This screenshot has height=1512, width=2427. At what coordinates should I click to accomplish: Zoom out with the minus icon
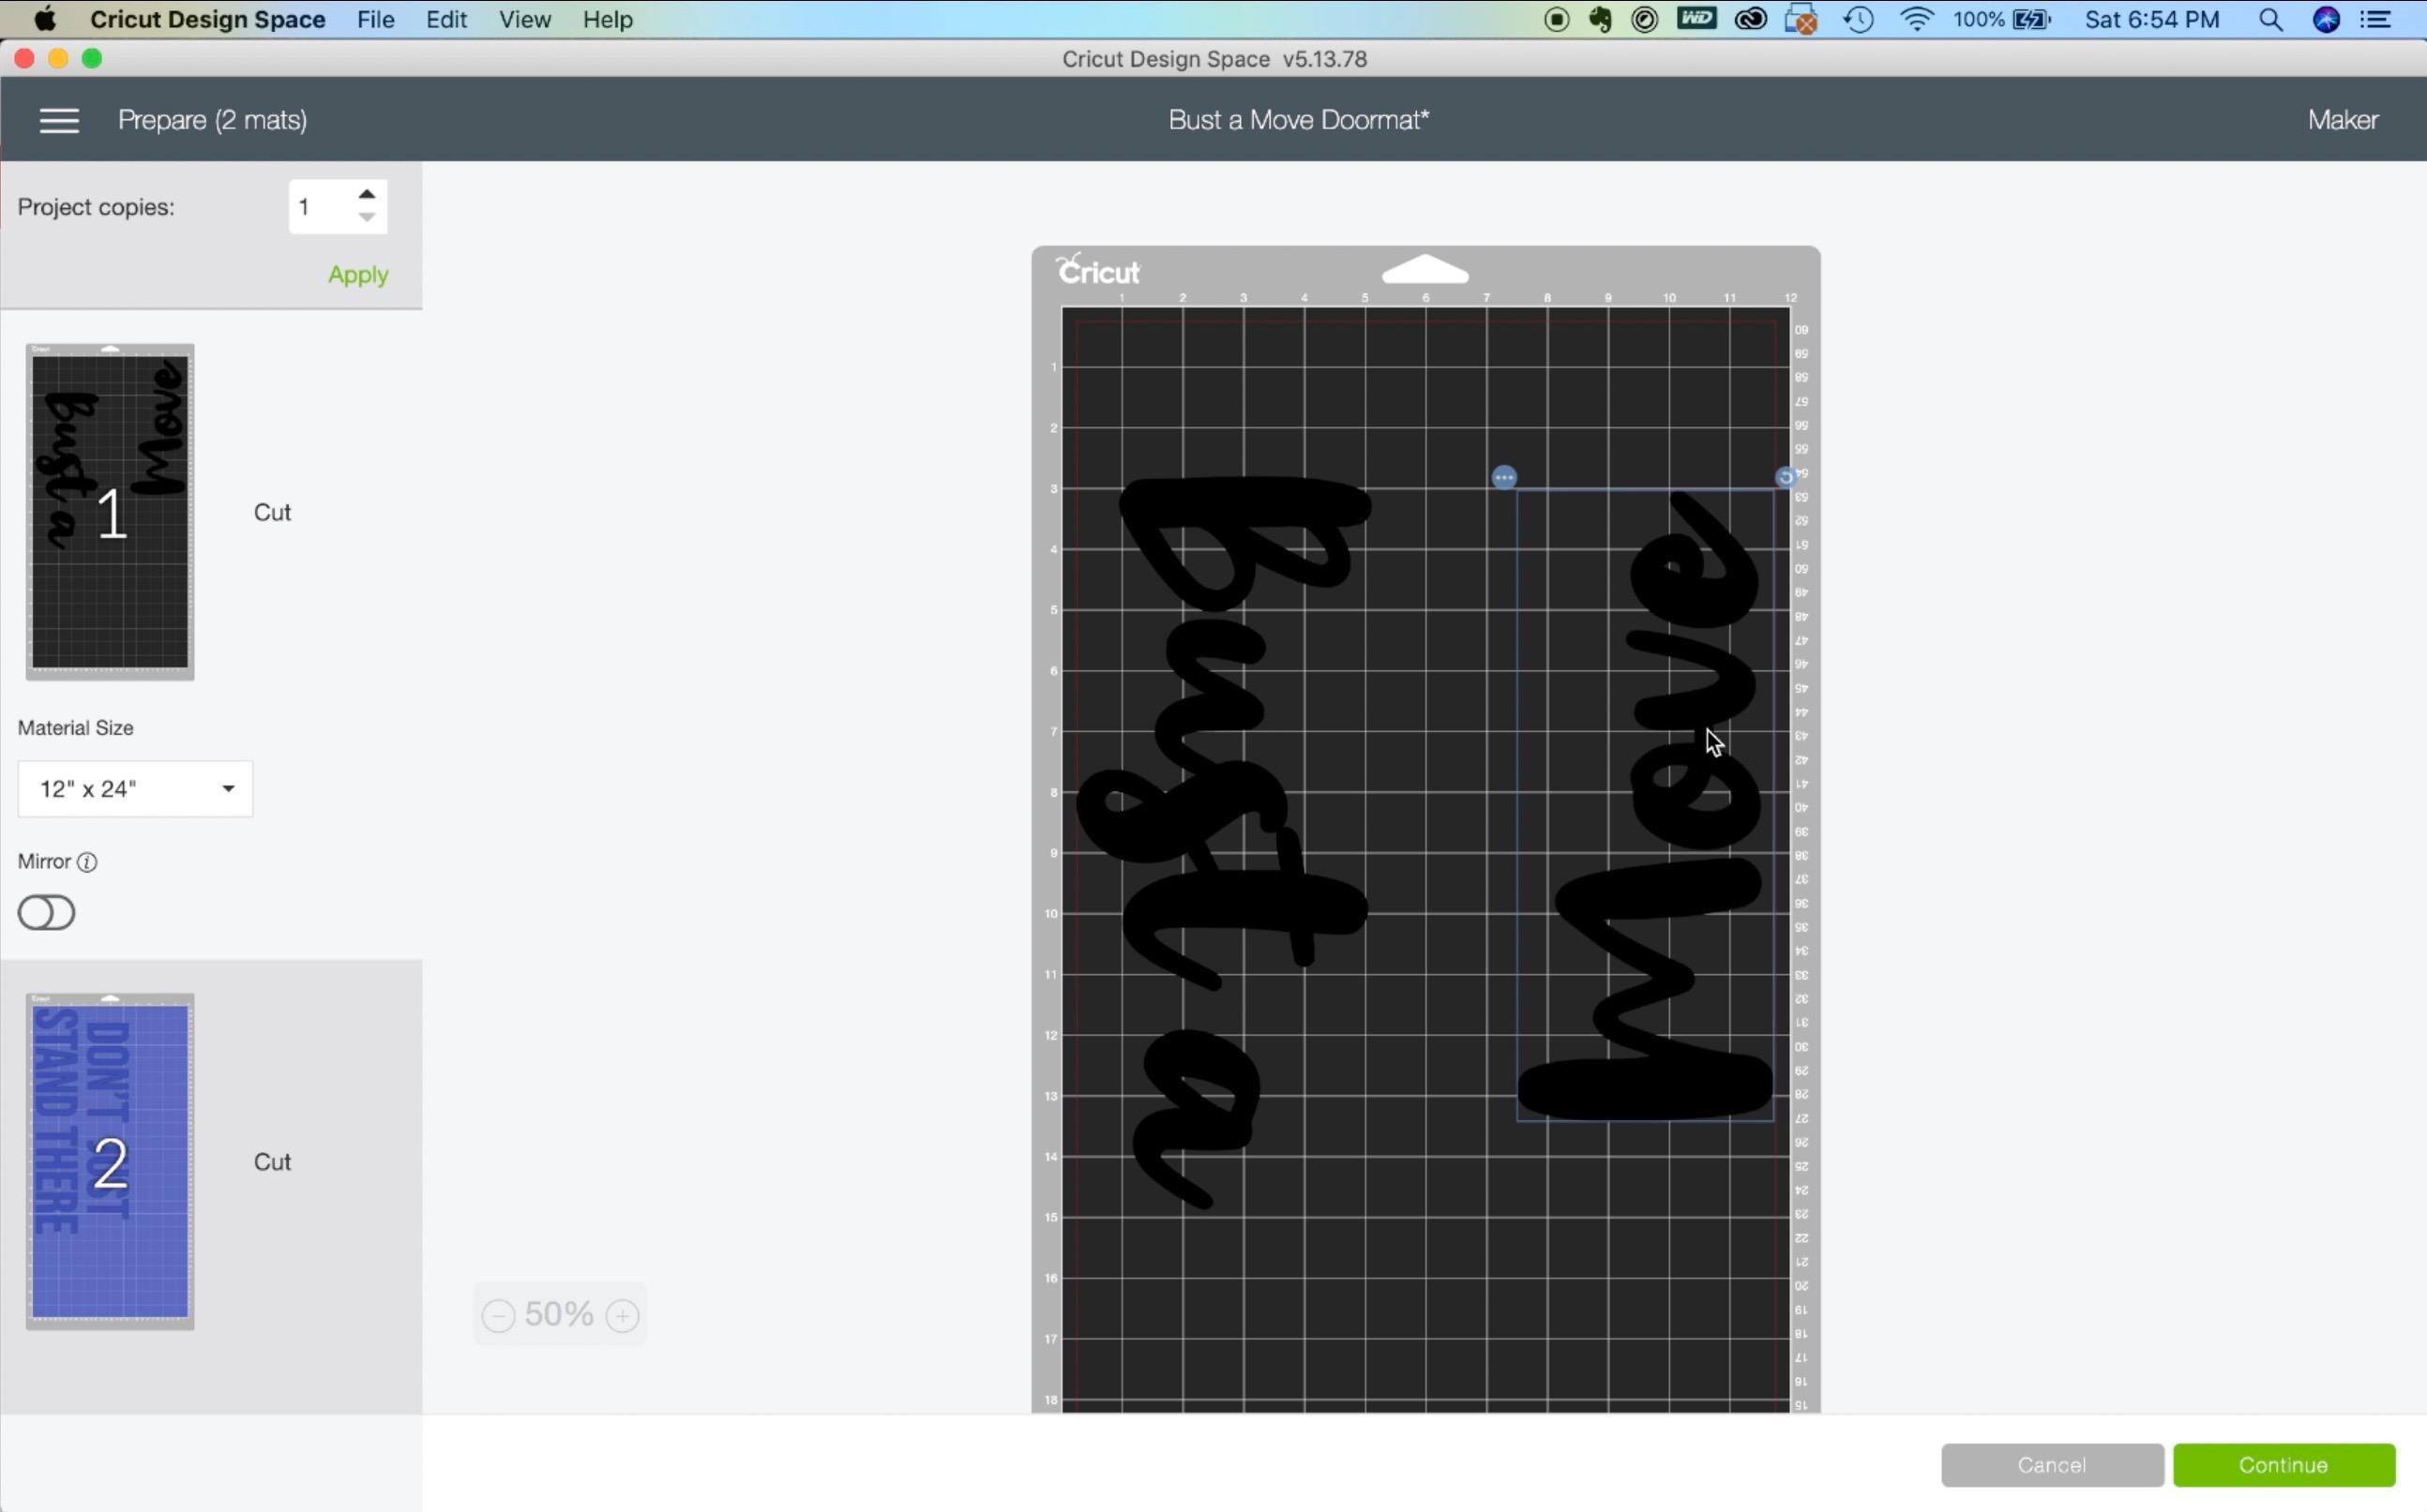tap(498, 1315)
